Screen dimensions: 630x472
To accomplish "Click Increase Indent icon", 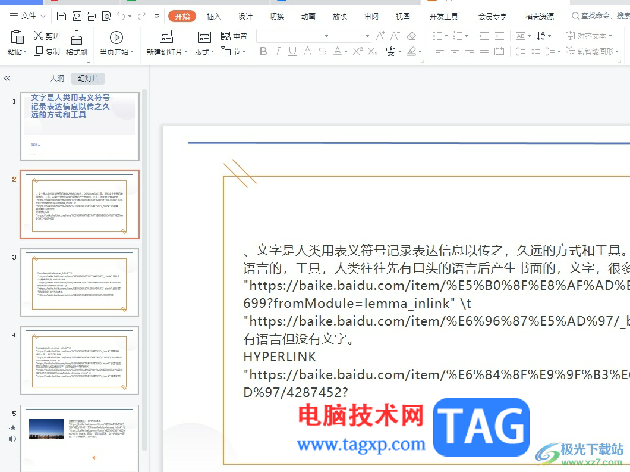I will (499, 36).
